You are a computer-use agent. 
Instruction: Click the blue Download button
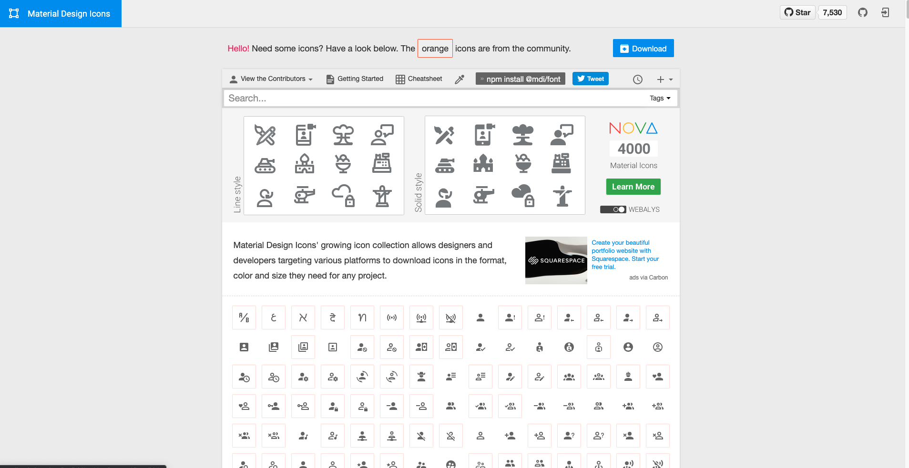[x=643, y=48]
